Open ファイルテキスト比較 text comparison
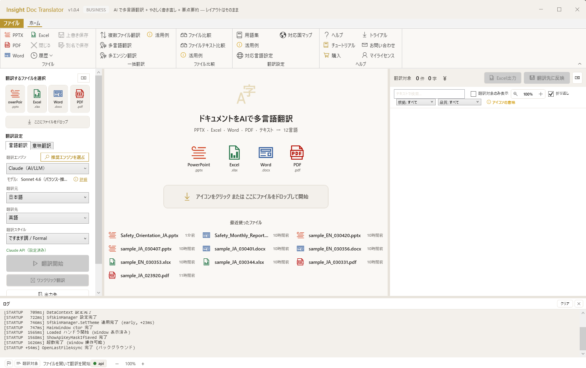The height and width of the screenshot is (368, 586). pyautogui.click(x=203, y=45)
